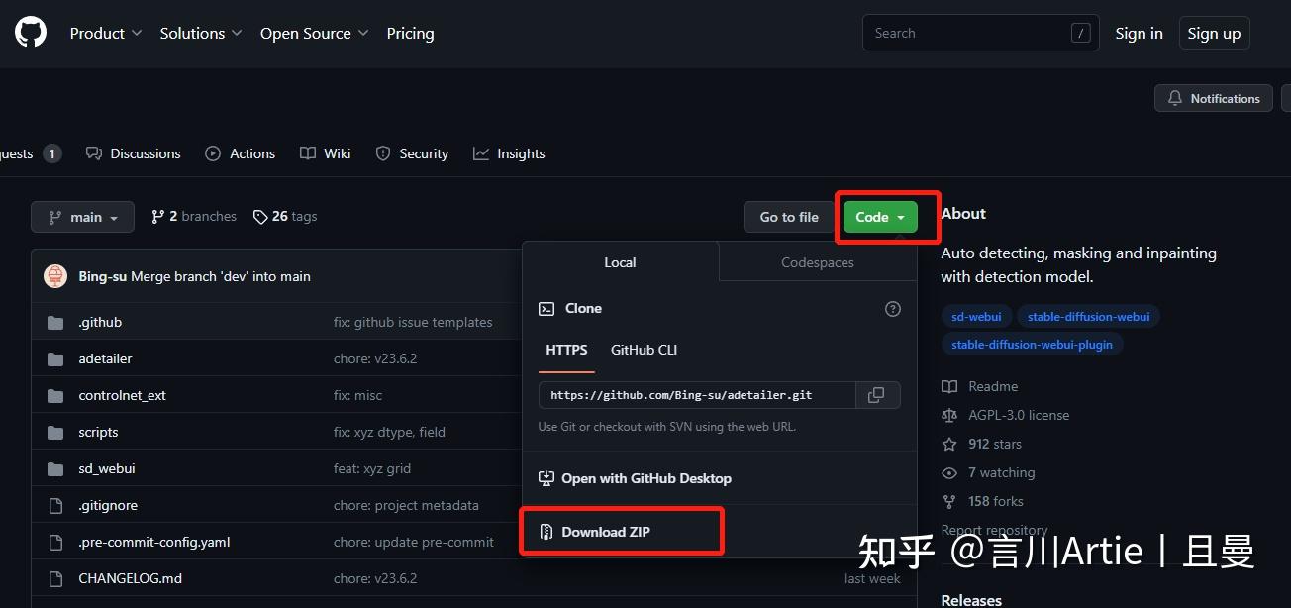Open the Readme link

click(980, 386)
